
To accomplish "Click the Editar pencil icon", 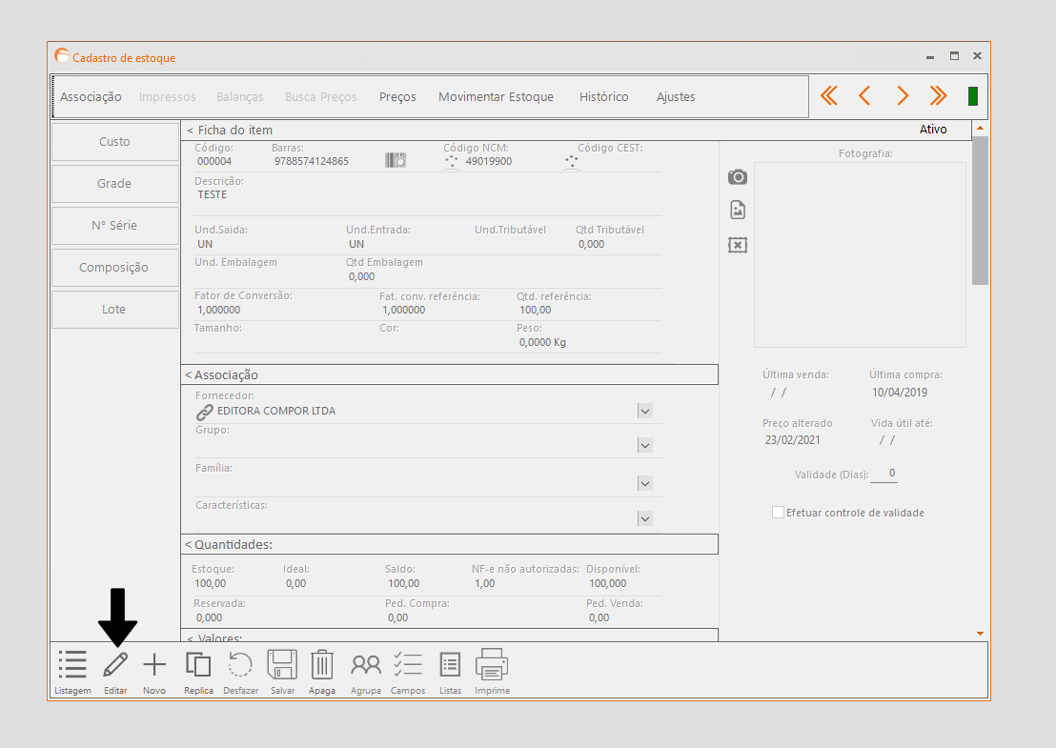I will (115, 665).
